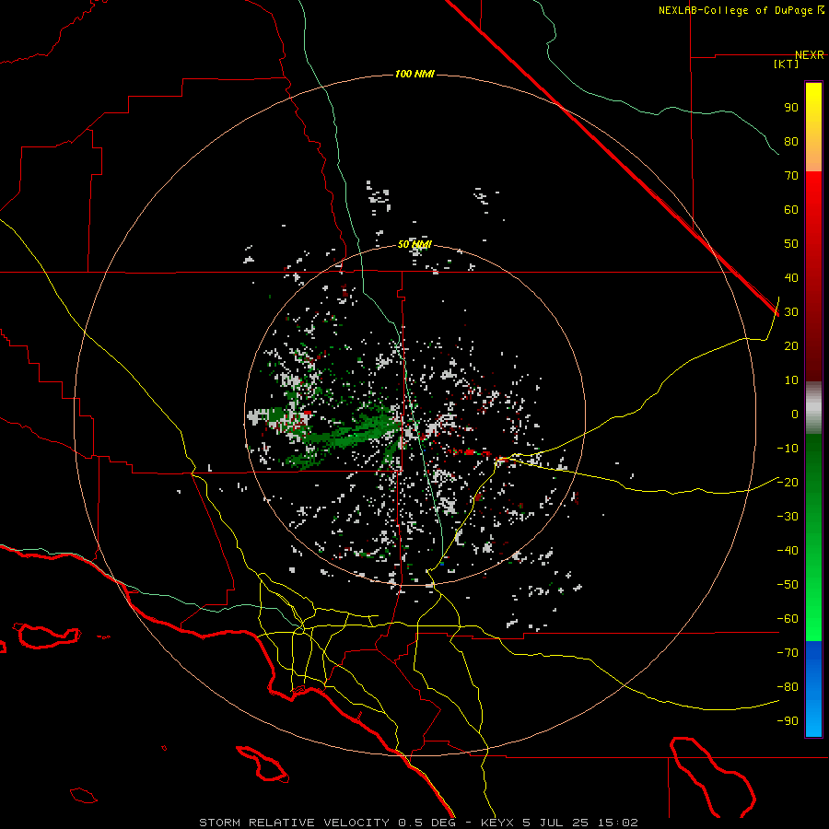829x829 pixels.
Task: Click the -30 value on velocity scale
Action: (x=788, y=517)
